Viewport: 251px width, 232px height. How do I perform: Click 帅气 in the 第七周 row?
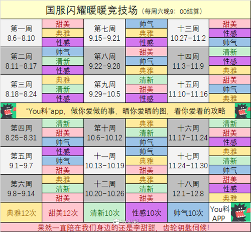tap(147, 24)
